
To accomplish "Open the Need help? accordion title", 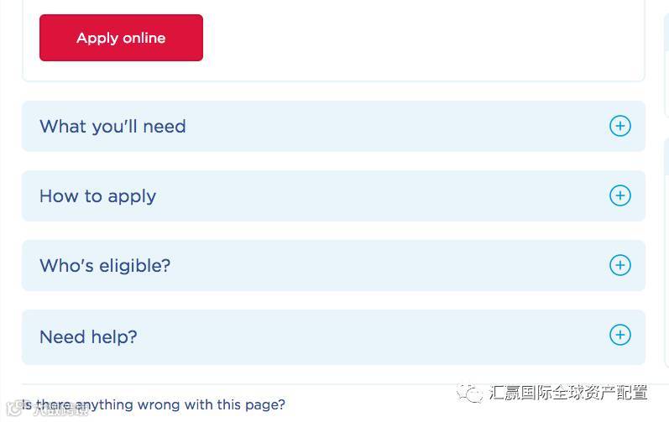I will click(x=88, y=336).
